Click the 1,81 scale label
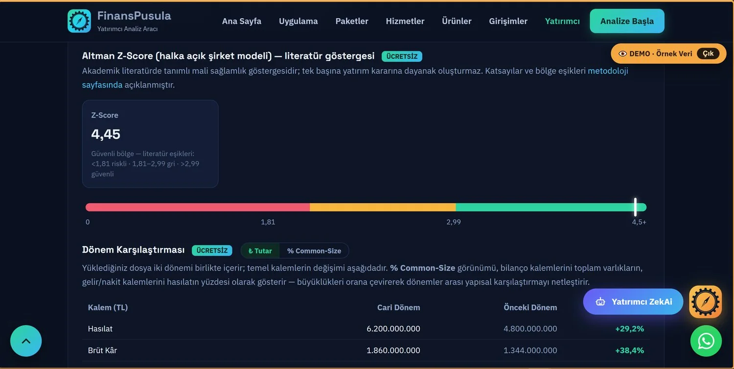 click(268, 222)
